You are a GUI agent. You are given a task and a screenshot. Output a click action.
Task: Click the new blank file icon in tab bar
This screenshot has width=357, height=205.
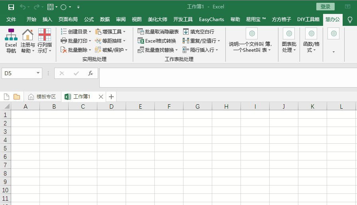(x=7, y=97)
